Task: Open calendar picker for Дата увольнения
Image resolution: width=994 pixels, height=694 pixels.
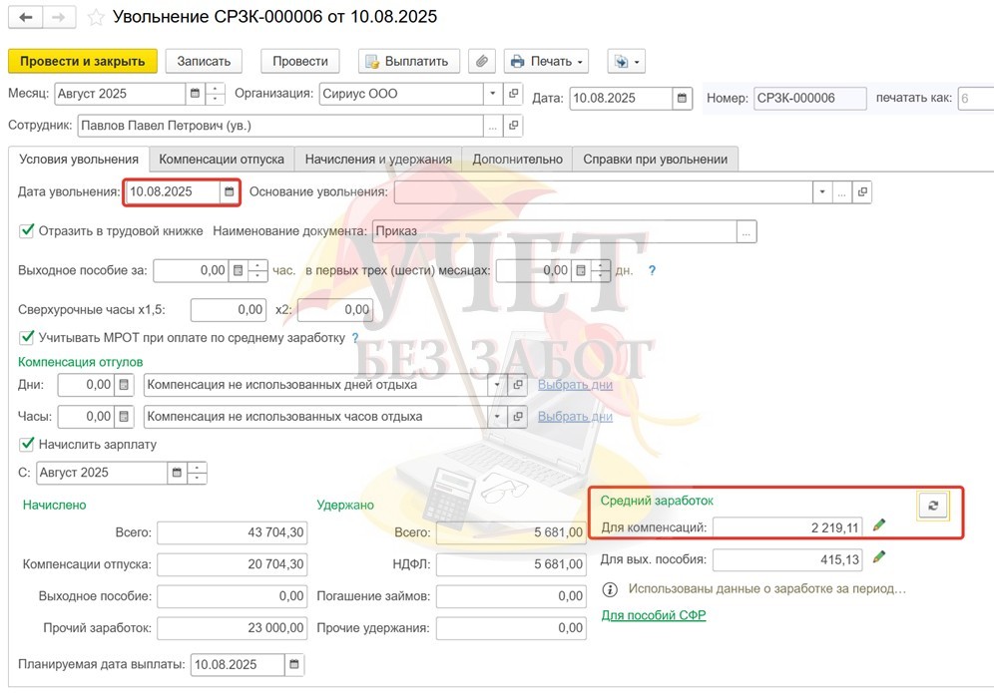Action: click(230, 191)
